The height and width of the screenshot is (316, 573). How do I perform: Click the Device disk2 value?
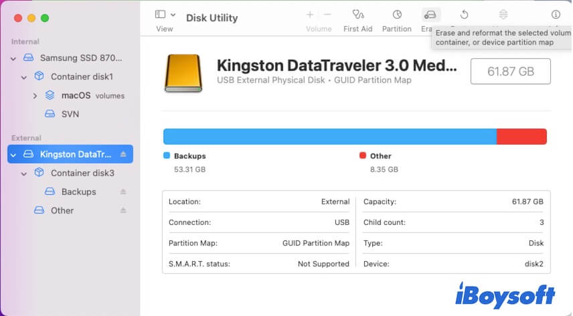click(534, 264)
